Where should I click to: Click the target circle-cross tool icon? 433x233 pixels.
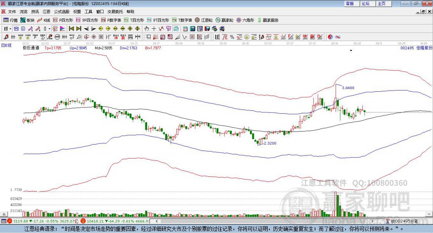point(86,37)
